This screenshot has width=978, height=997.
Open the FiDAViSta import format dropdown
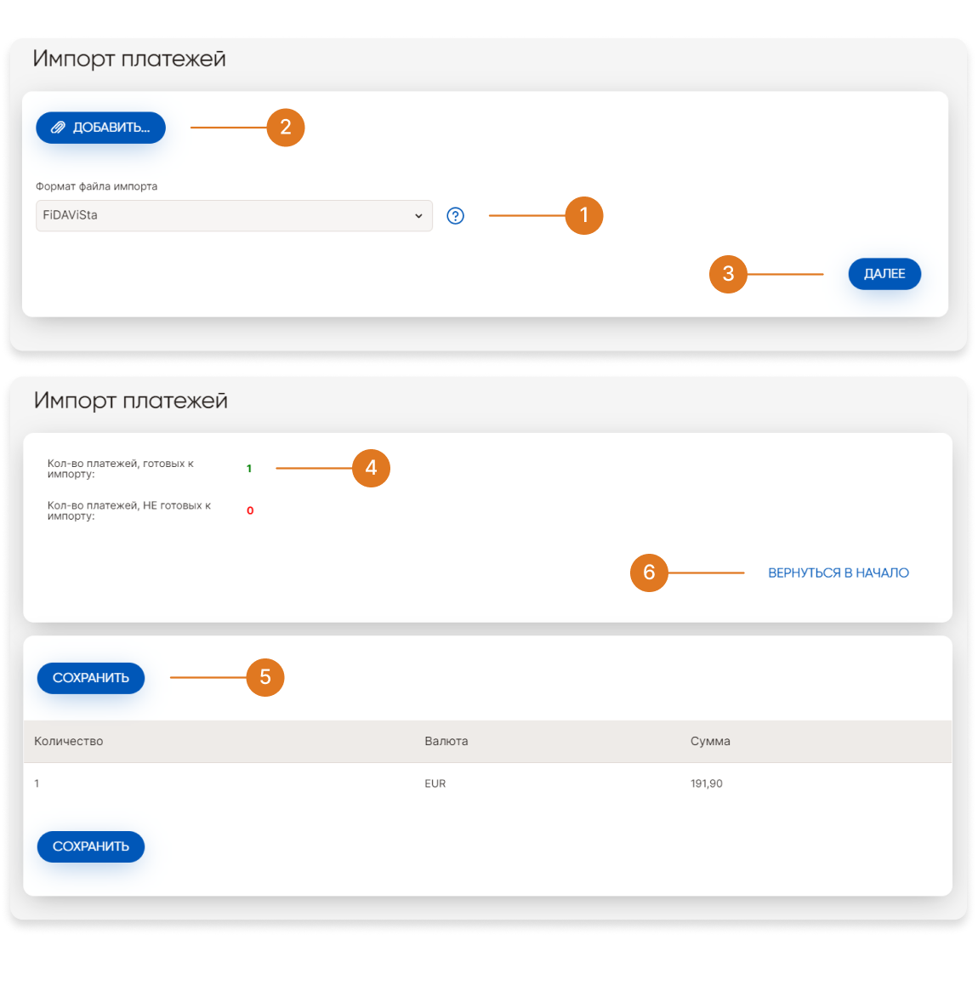(234, 216)
